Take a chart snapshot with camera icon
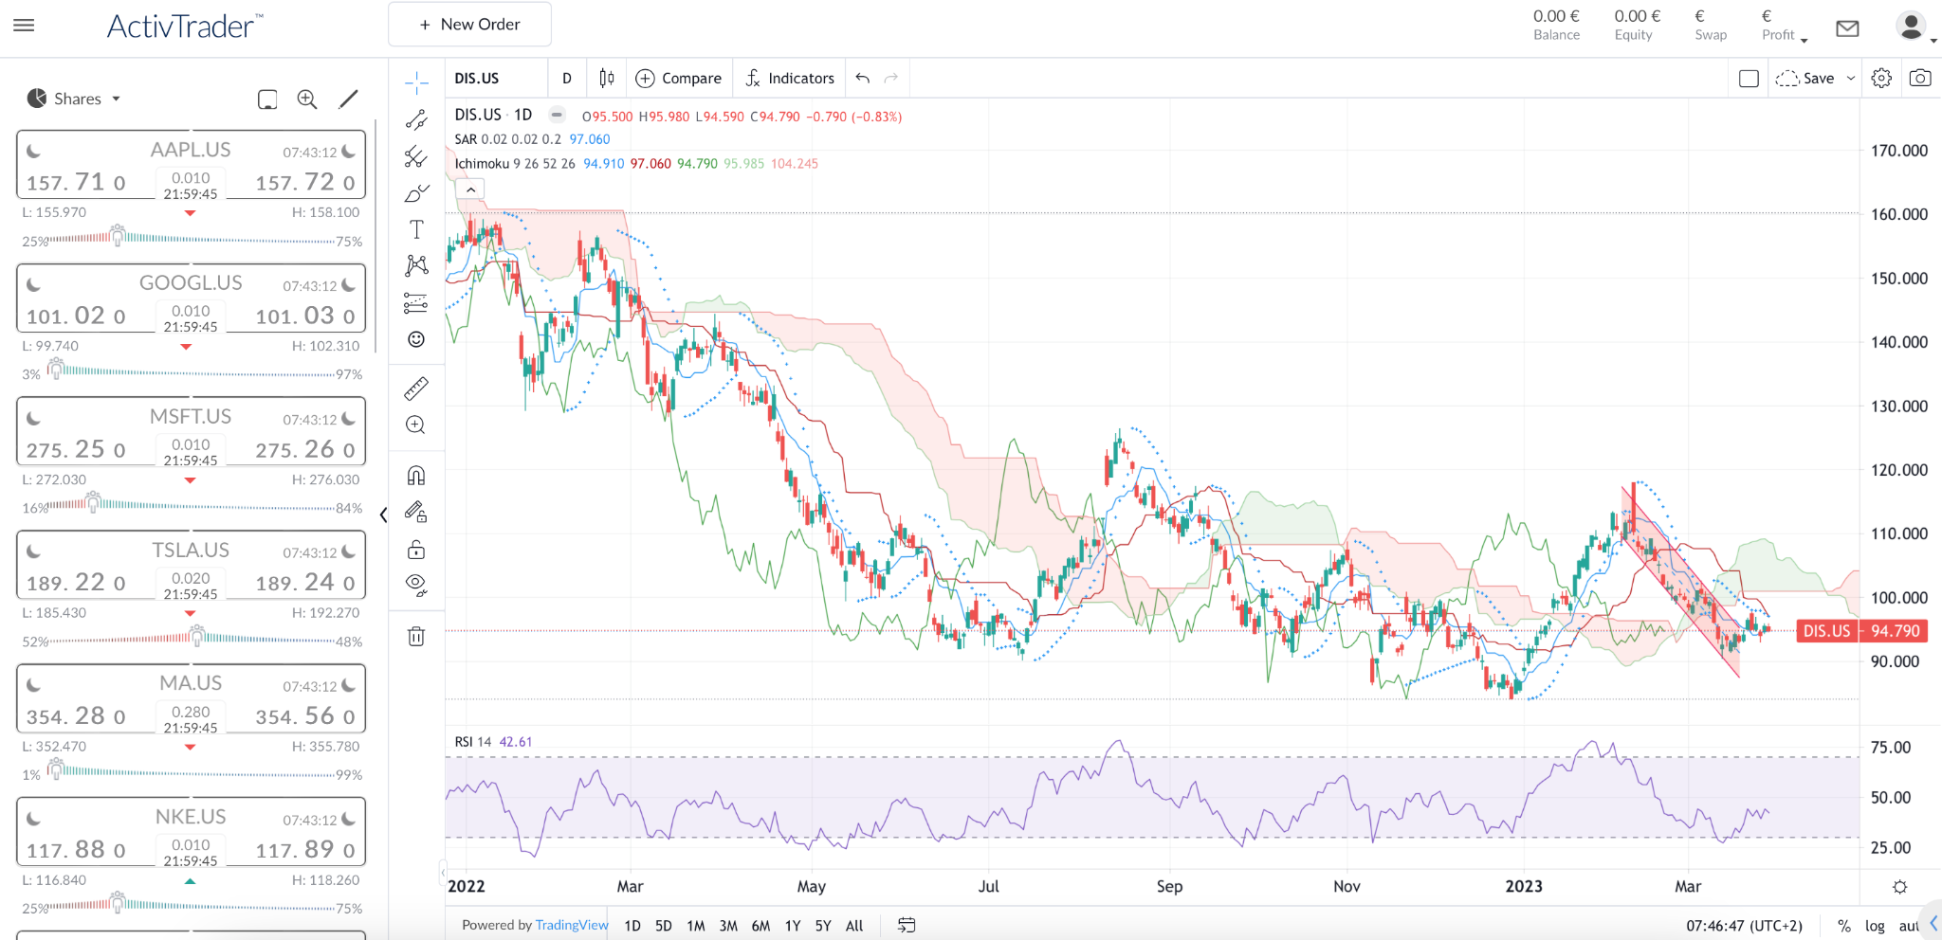The width and height of the screenshot is (1942, 940). pyautogui.click(x=1920, y=79)
